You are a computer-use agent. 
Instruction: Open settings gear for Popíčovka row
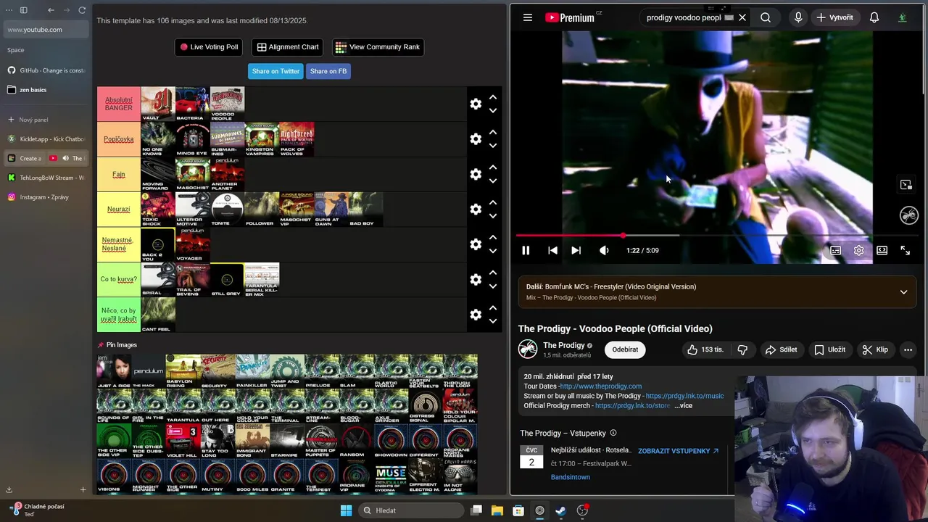click(476, 139)
